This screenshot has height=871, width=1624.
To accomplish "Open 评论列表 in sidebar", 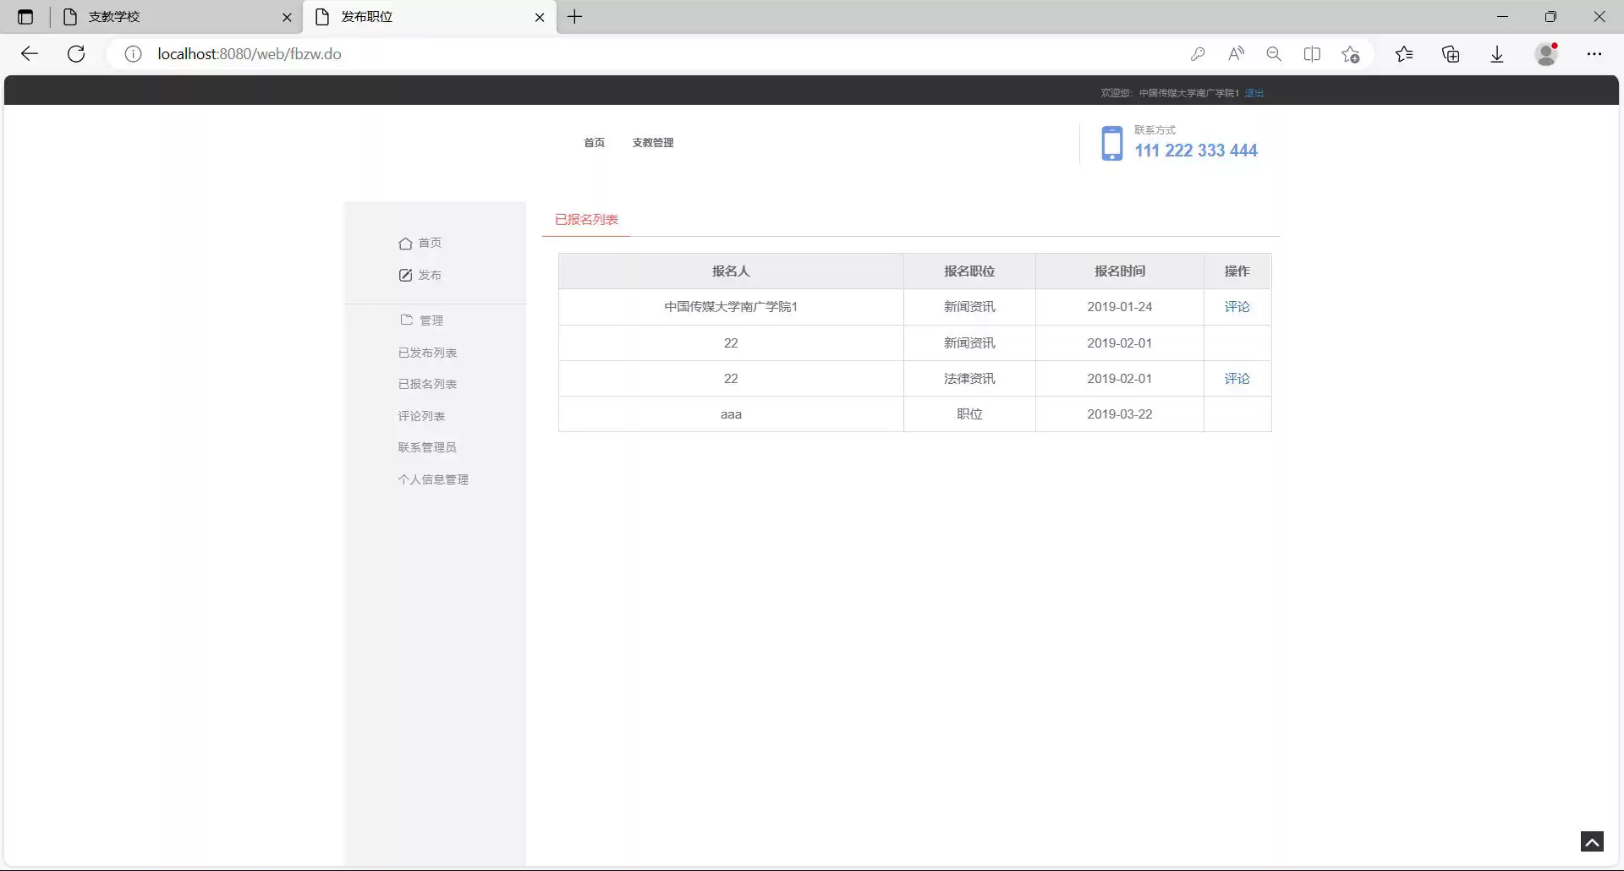I will pos(421,416).
